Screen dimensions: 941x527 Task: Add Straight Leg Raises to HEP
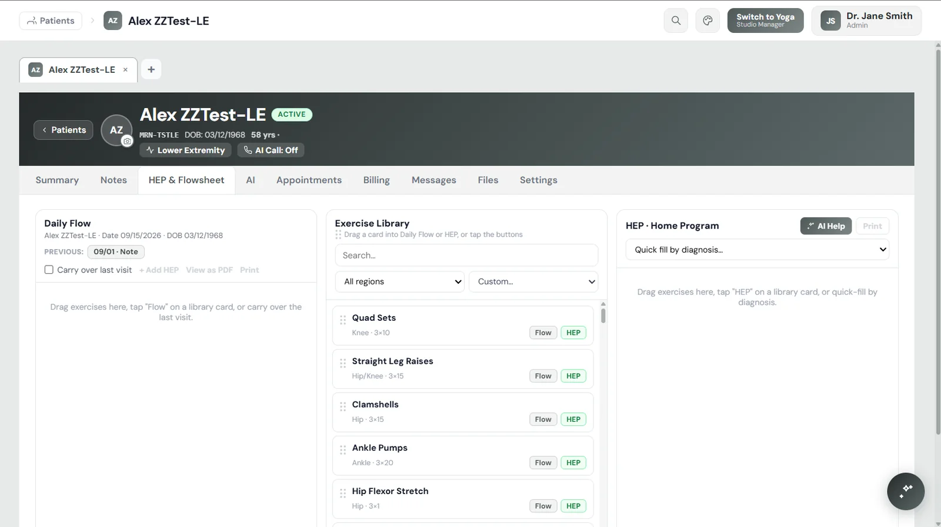573,376
